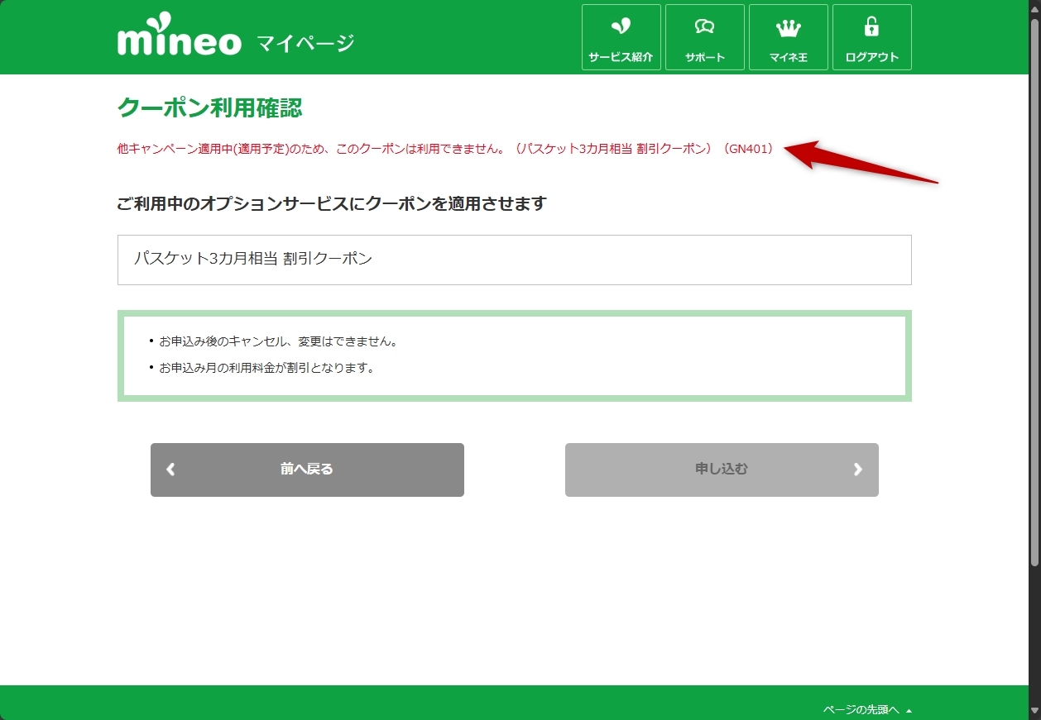Click the サポート speech bubble icon

click(704, 27)
